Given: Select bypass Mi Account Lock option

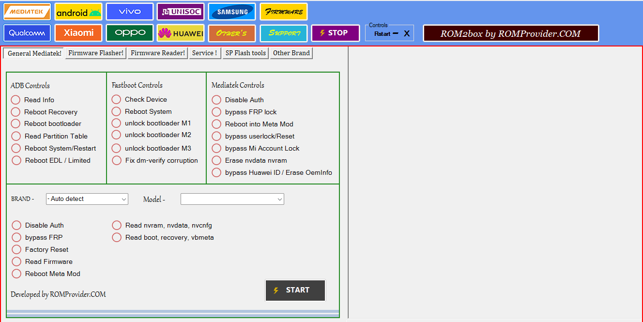Looking at the screenshot, I should point(216,148).
